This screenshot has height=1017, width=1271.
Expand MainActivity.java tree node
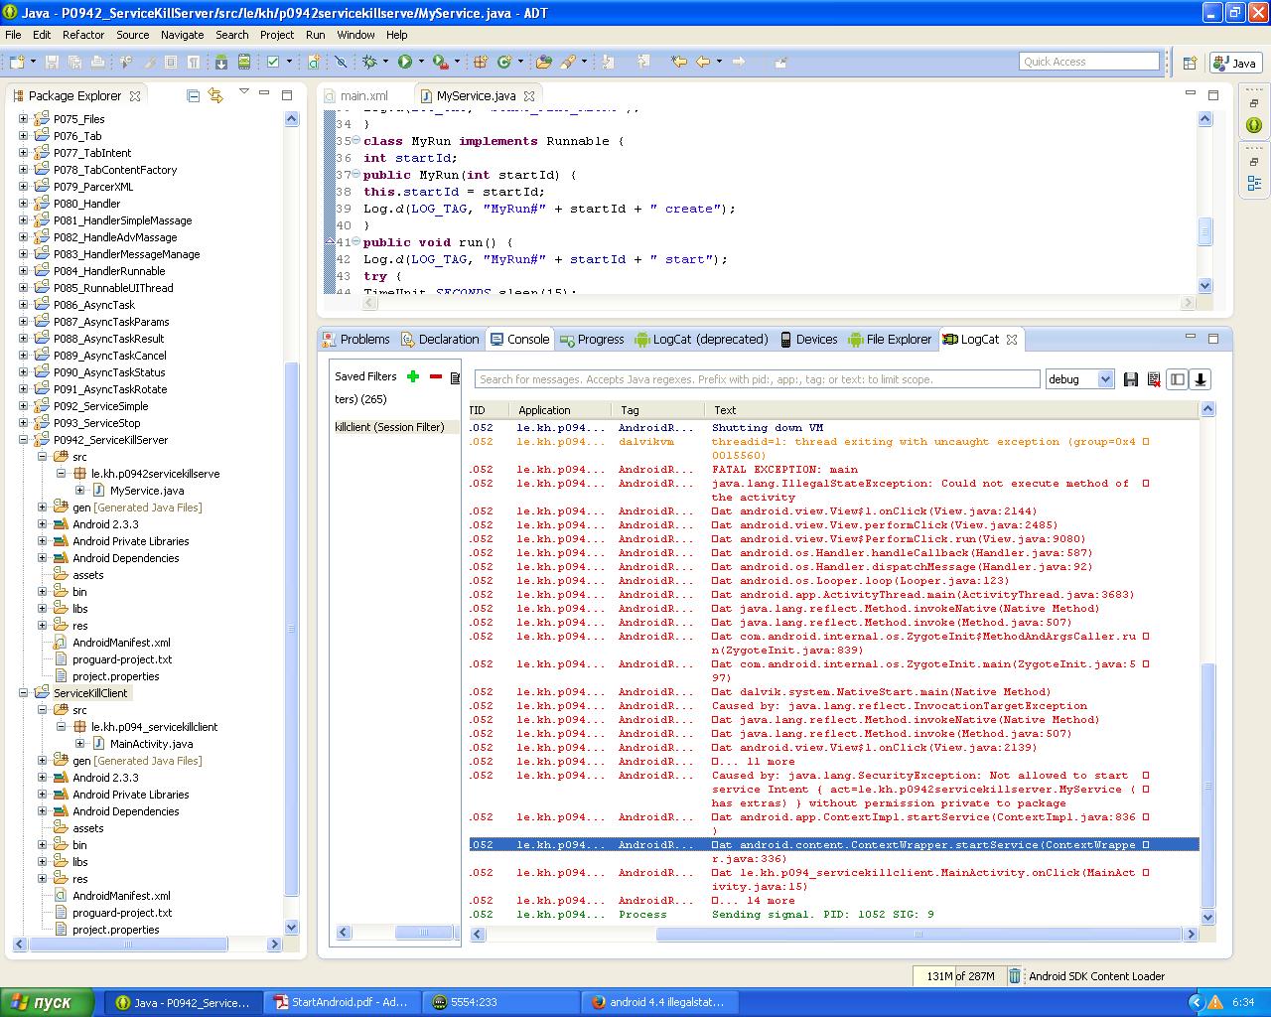[x=80, y=744]
